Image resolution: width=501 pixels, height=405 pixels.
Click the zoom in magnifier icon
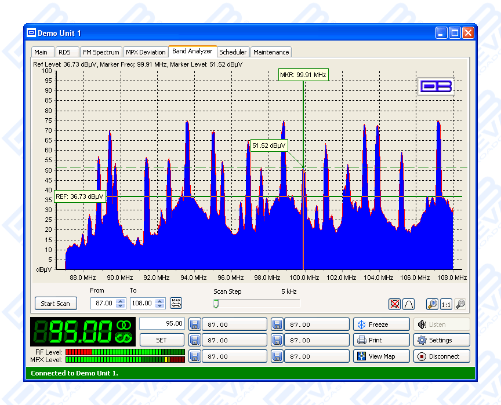pos(432,304)
